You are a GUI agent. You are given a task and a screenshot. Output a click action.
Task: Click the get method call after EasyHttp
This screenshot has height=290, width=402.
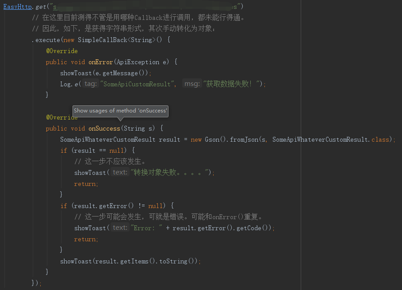pyautogui.click(x=40, y=7)
